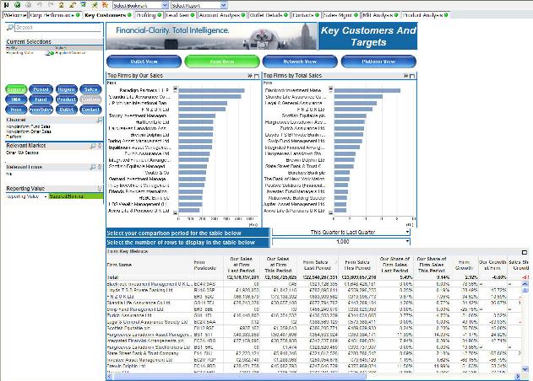This screenshot has height=381, width=533.
Task: Click fast-change arrows on Top Firms by Our Sales
Action: 250,76
